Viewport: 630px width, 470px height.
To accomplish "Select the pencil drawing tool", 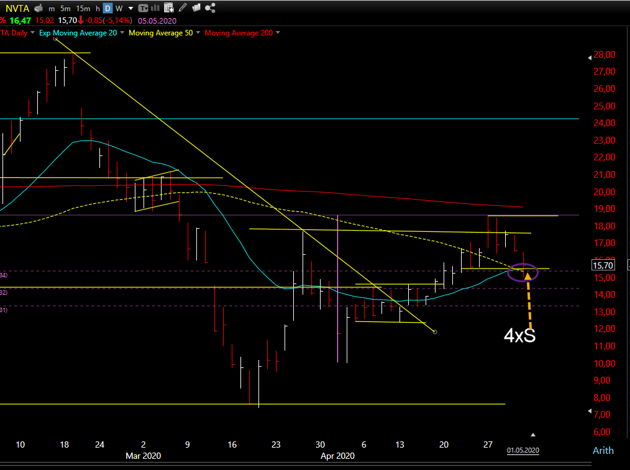I will pyautogui.click(x=183, y=8).
